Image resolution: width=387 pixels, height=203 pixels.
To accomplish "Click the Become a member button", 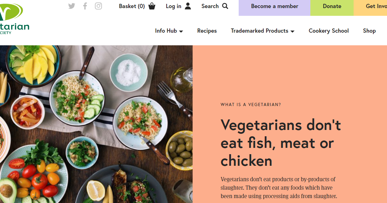I will [x=275, y=6].
